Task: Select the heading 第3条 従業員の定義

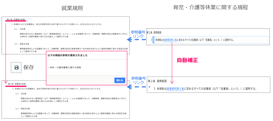Action: [x=17, y=84]
